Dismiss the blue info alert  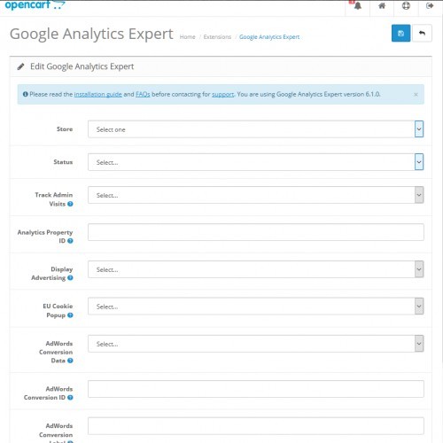pos(416,95)
